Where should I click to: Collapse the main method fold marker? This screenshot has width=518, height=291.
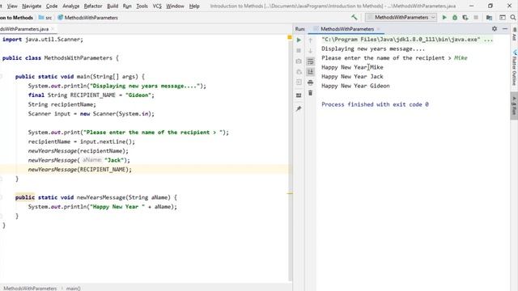2,77
